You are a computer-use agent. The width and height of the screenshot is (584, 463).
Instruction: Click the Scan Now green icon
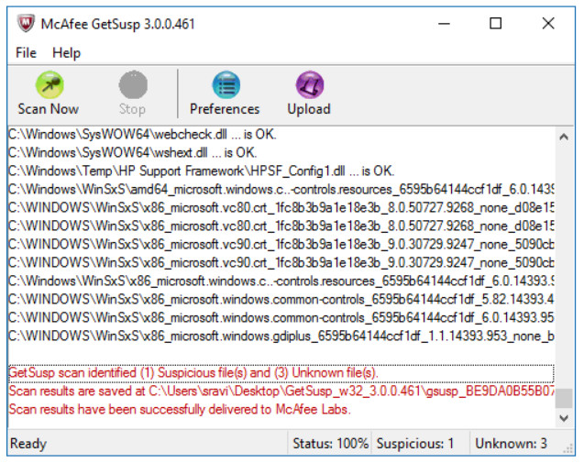[x=50, y=84]
